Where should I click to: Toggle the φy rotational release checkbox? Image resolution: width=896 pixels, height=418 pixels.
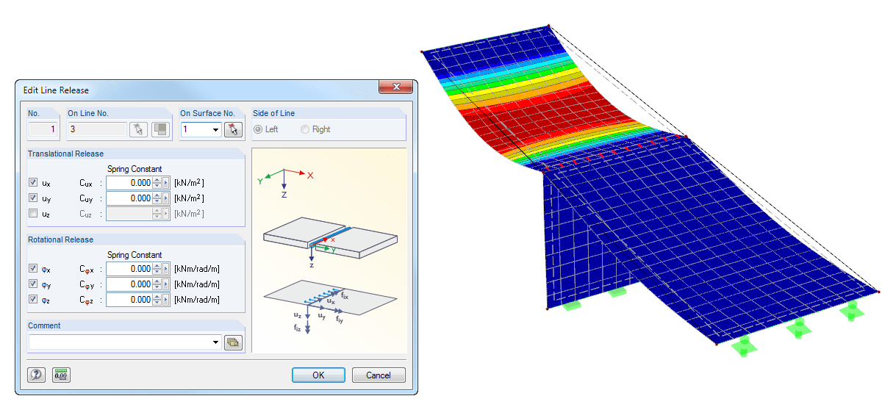[33, 284]
